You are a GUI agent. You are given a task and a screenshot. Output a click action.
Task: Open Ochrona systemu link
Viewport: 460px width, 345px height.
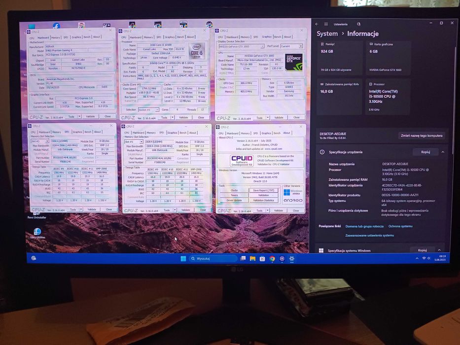point(400,226)
